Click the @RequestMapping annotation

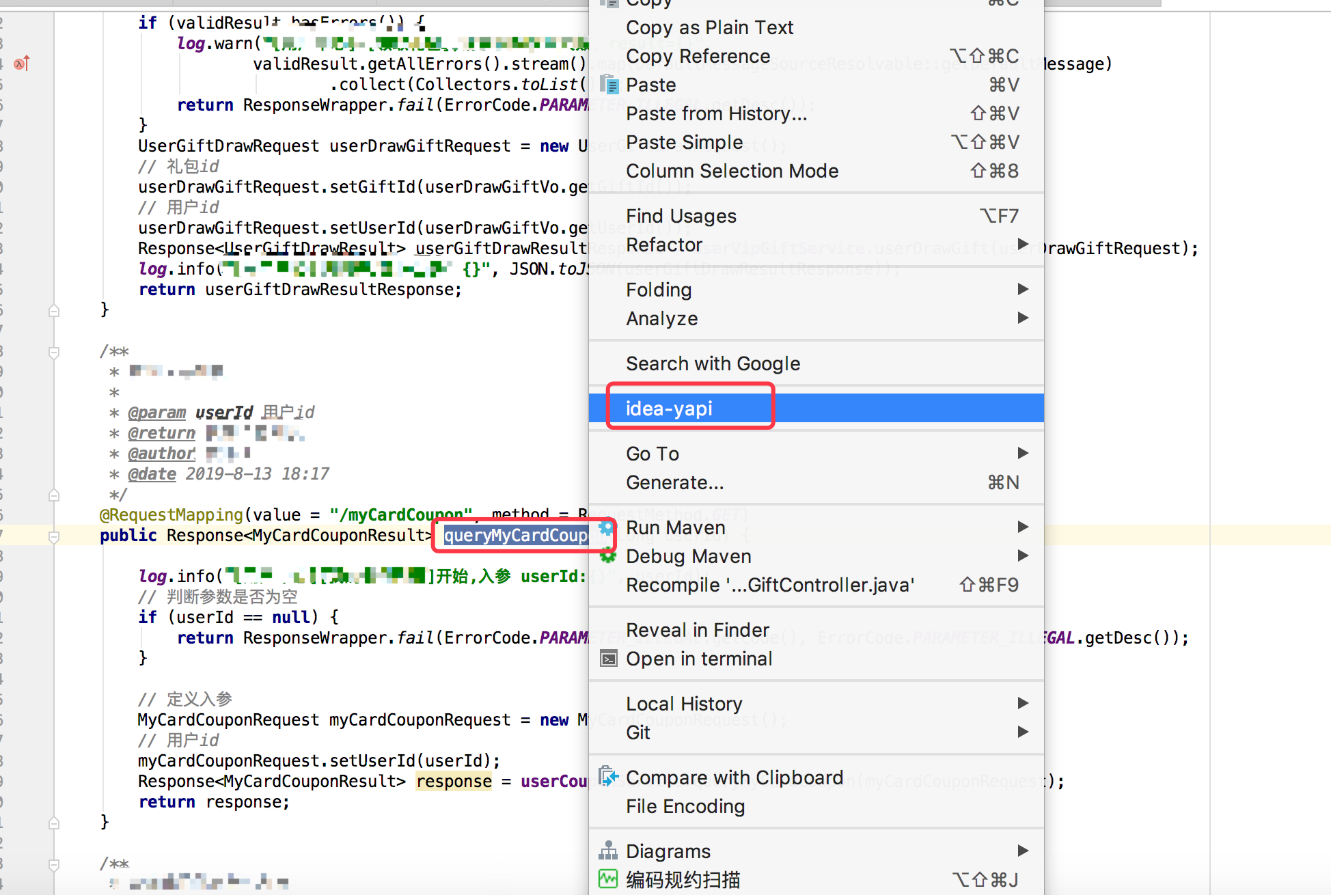click(171, 514)
